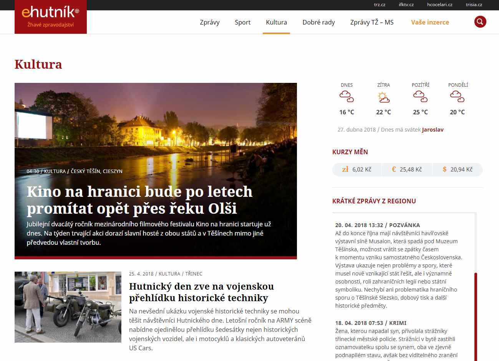Click the złoty currency symbol

pos(345,169)
